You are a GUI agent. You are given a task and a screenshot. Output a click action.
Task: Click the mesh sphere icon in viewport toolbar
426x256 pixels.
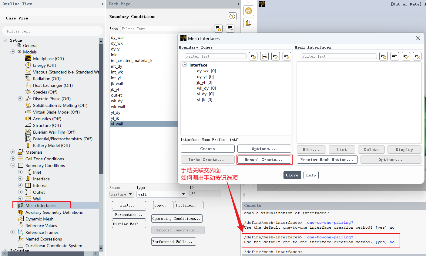coord(249,11)
